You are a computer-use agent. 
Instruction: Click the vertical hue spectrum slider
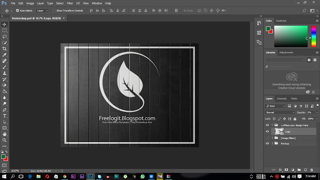point(313,36)
